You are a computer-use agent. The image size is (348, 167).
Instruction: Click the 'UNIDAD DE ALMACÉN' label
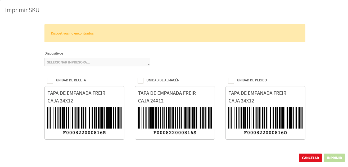pyautogui.click(x=163, y=80)
